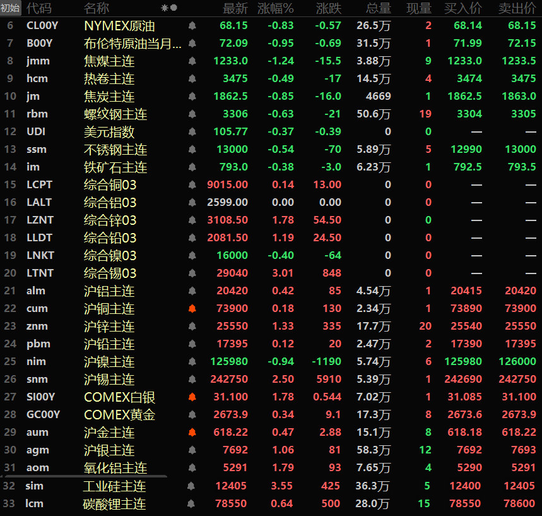Select the CL00Y code cell
Viewport: 542px width, 516px height.
[42, 26]
